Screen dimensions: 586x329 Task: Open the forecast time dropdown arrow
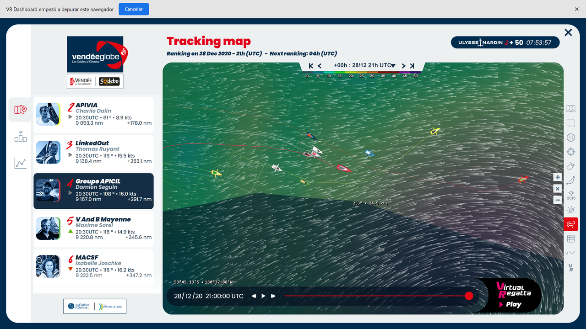(393, 66)
